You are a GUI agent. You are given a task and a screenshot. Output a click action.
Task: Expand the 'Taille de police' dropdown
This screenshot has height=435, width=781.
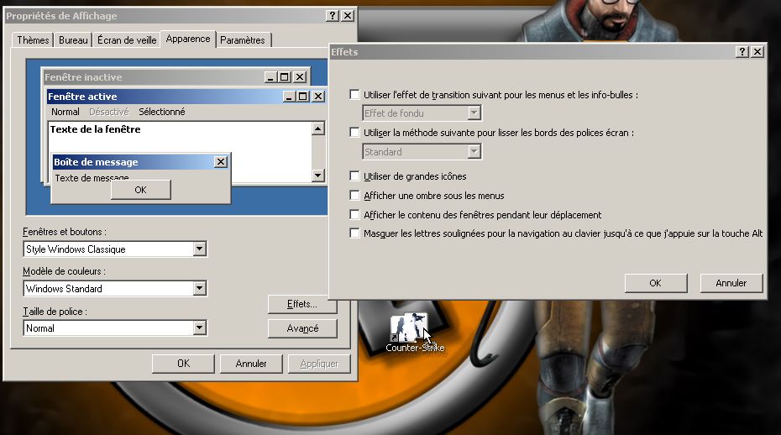[x=199, y=328]
